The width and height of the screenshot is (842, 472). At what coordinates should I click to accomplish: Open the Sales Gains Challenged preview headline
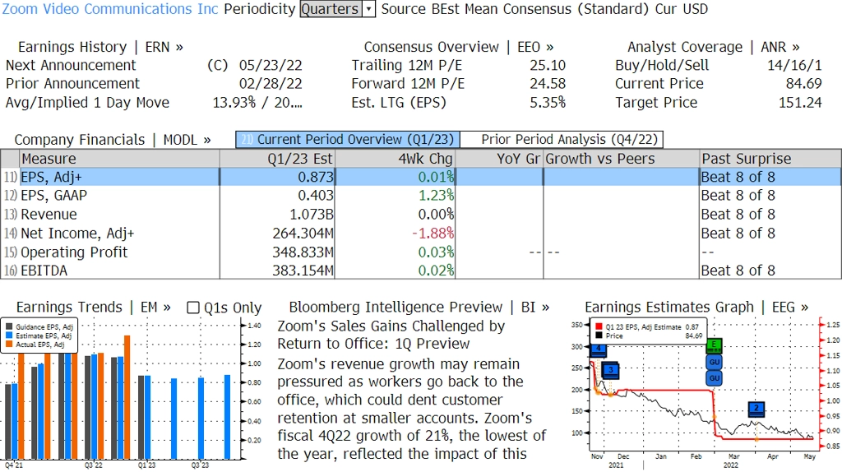(x=391, y=335)
